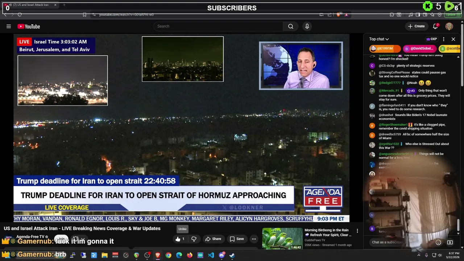This screenshot has height=261, width=464.
Task: Share the live stream video
Action: click(213, 239)
